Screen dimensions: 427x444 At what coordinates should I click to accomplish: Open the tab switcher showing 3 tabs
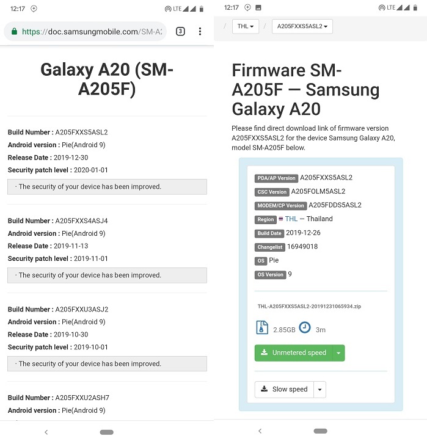(180, 31)
